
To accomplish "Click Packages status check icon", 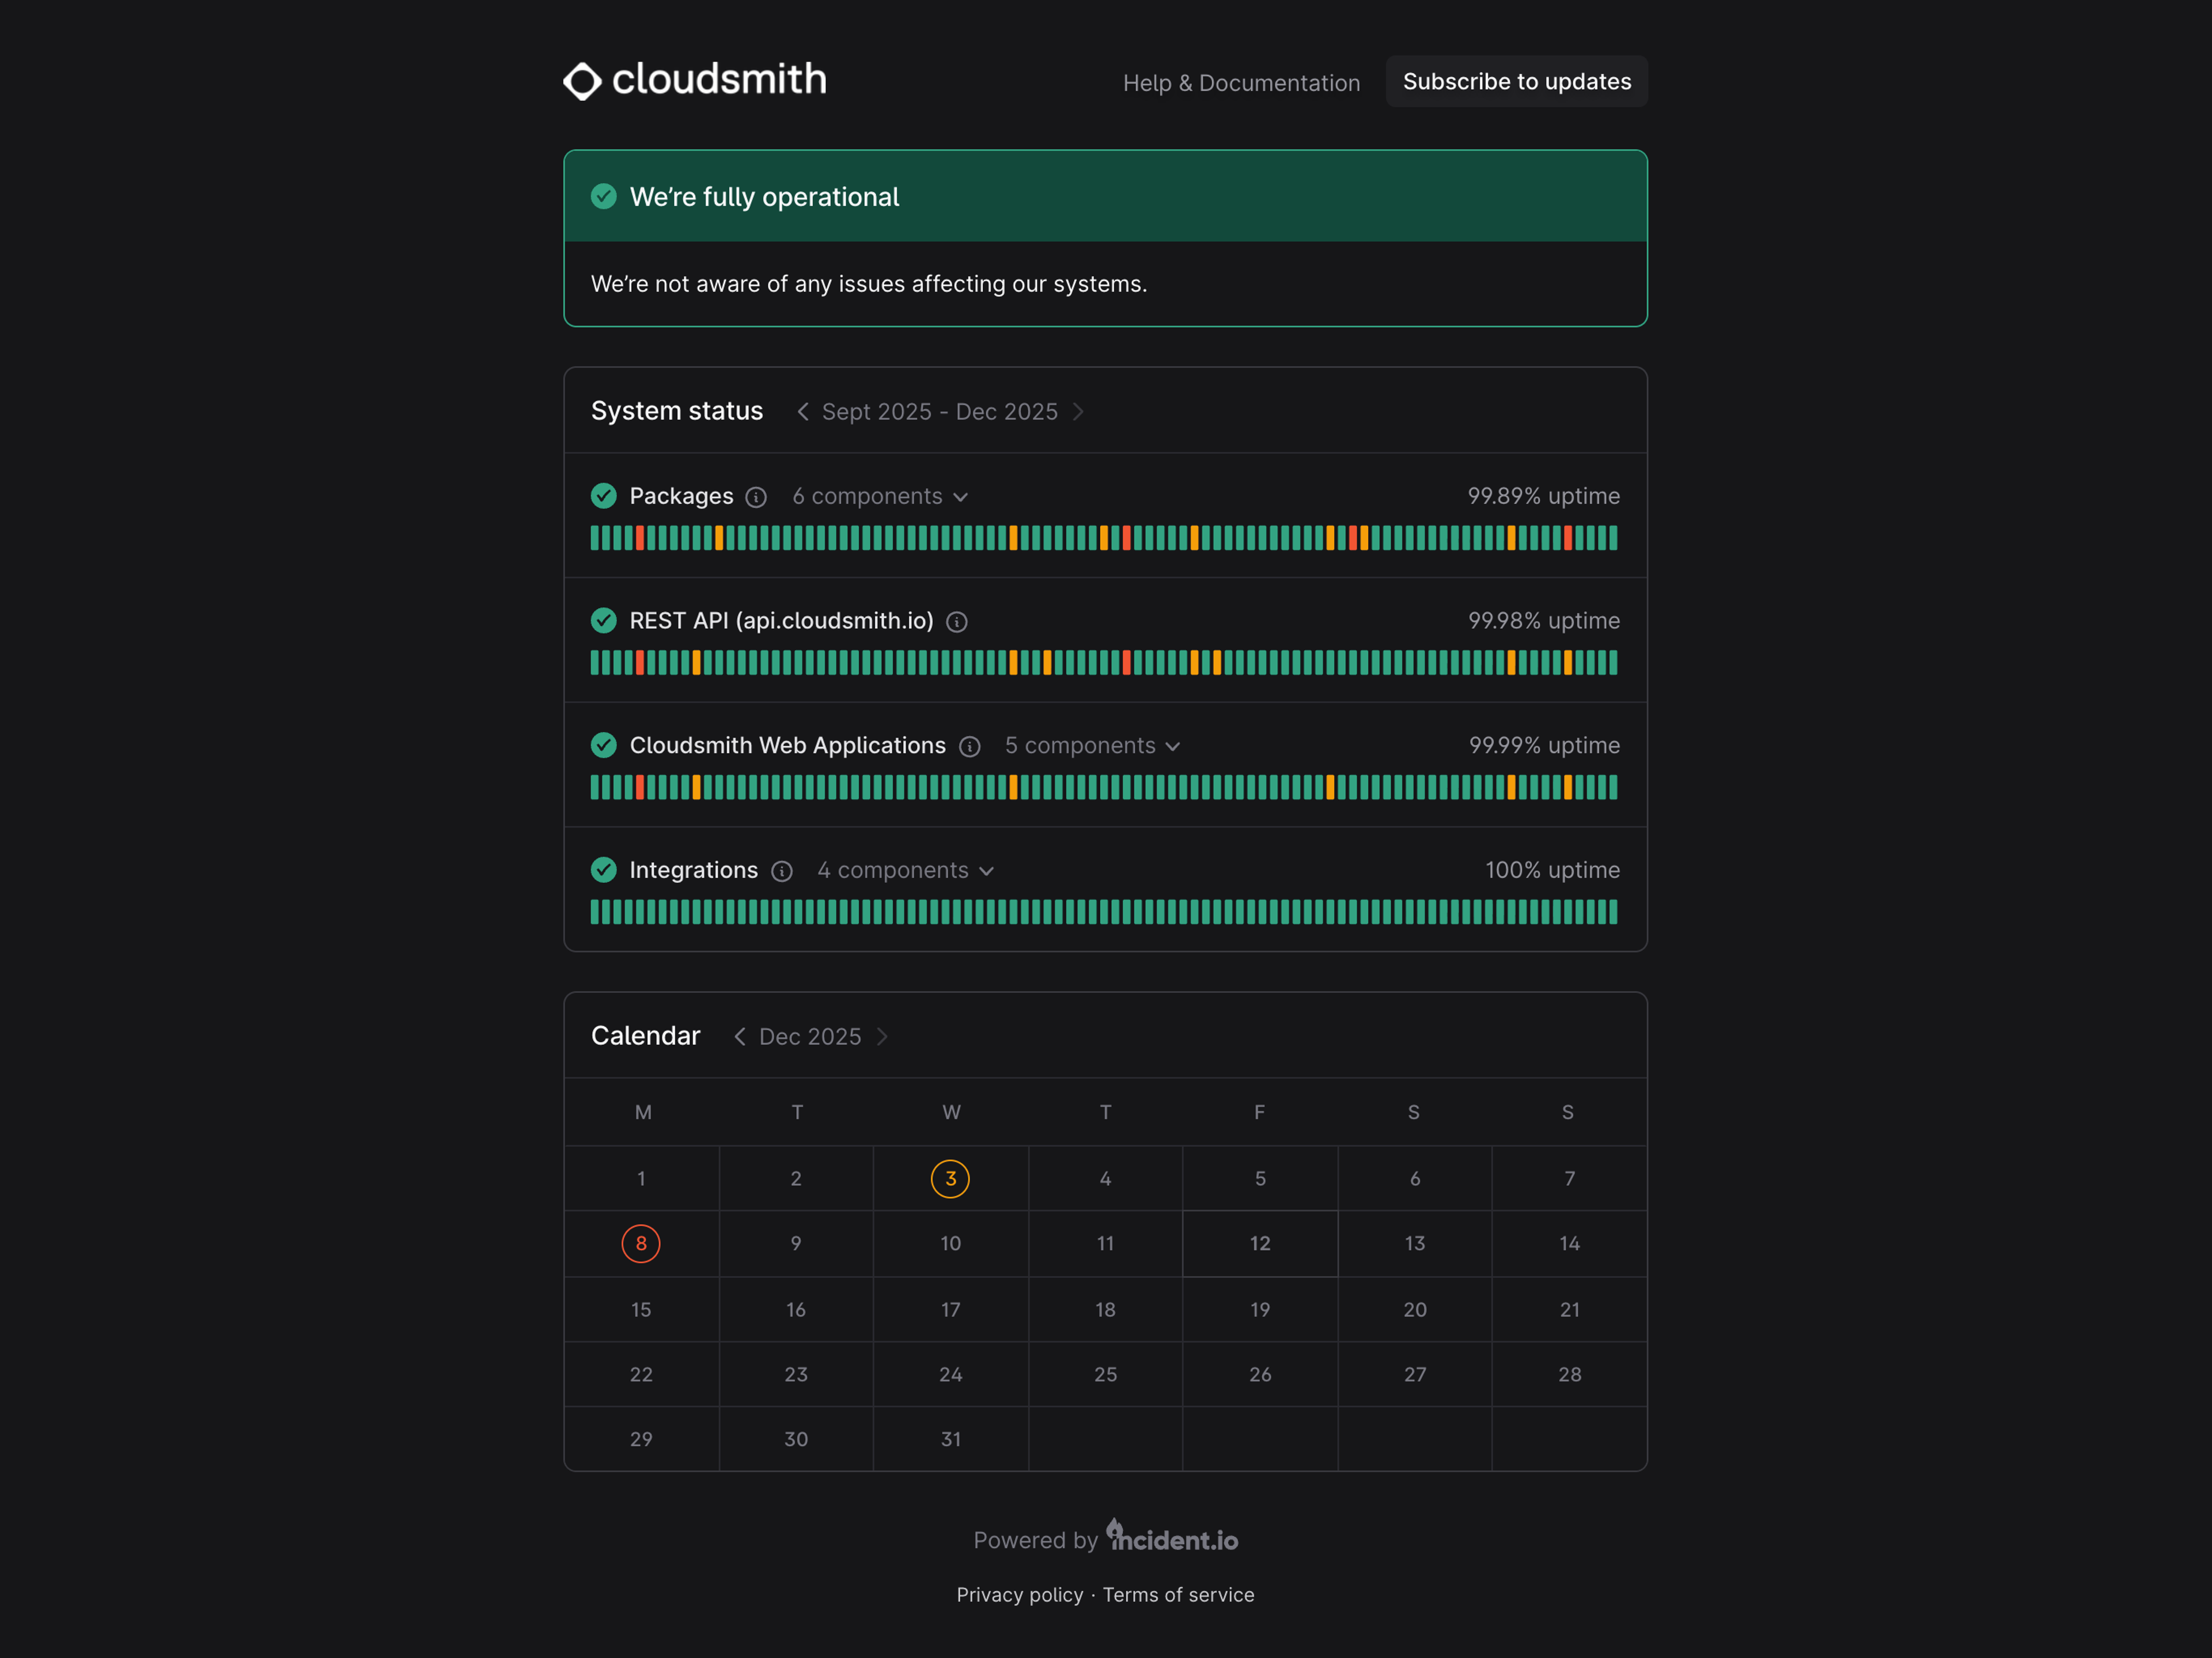I will (604, 495).
